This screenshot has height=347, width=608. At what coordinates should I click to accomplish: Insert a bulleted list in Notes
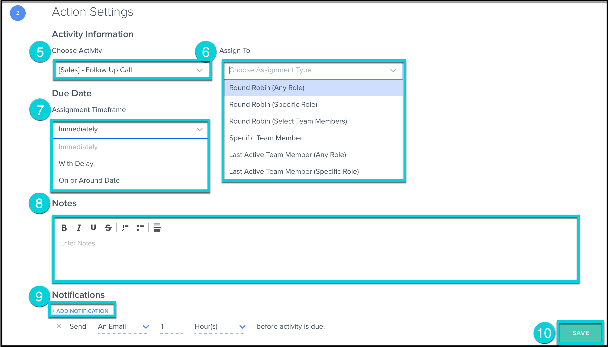pos(140,228)
